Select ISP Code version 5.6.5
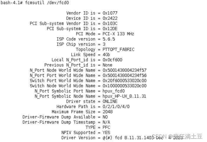207x142 pixels. pyautogui.click(x=109, y=39)
